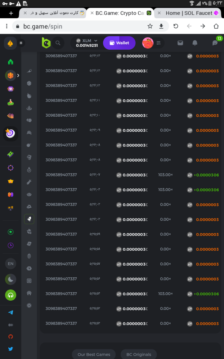Open live support headphones icon
Screen dimensions: 224x359
[x=11, y=295]
